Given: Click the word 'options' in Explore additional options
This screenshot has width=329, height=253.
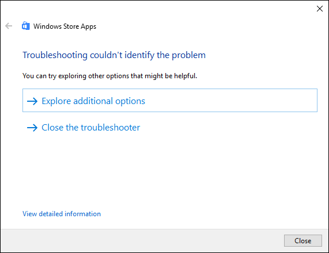Looking at the screenshot, I should coord(130,102).
